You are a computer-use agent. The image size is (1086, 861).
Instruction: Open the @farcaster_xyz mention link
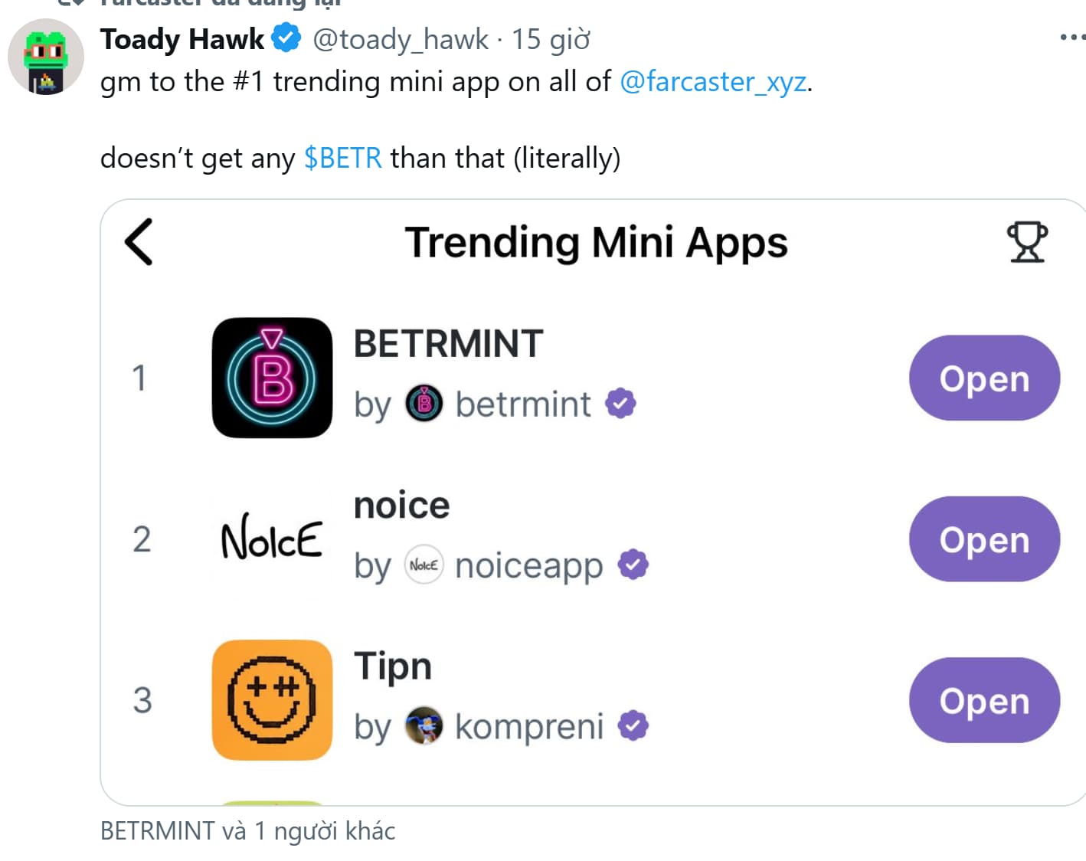[714, 82]
